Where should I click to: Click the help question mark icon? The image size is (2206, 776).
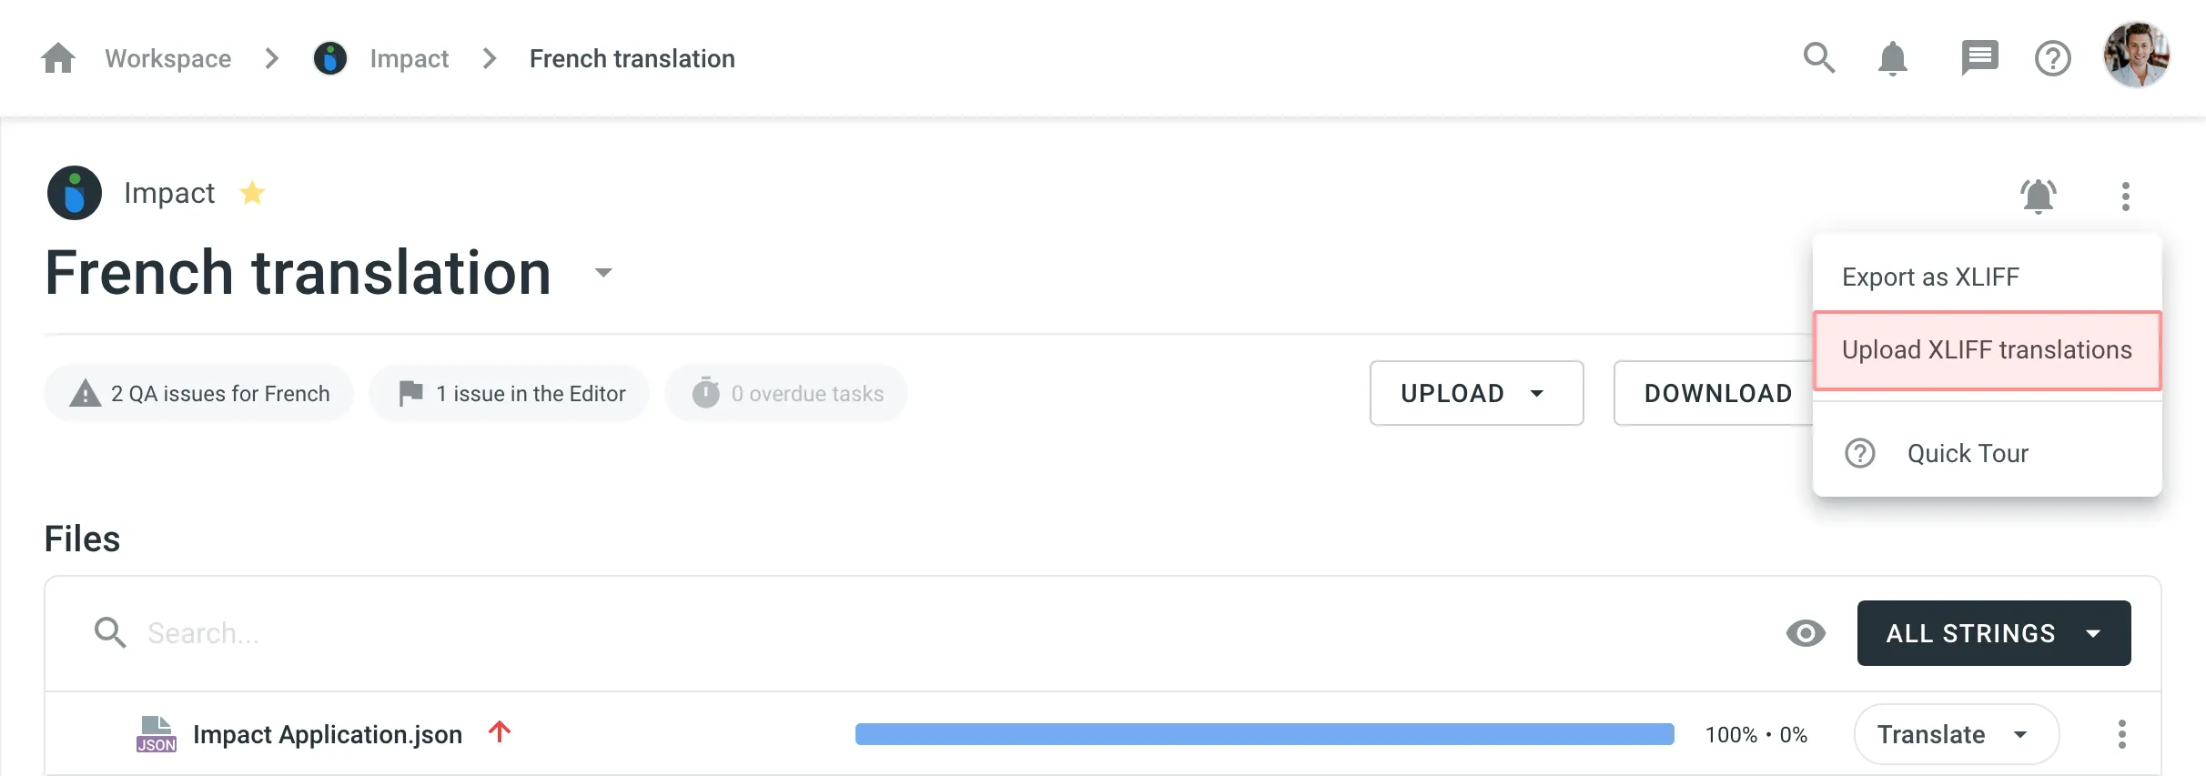click(2052, 57)
